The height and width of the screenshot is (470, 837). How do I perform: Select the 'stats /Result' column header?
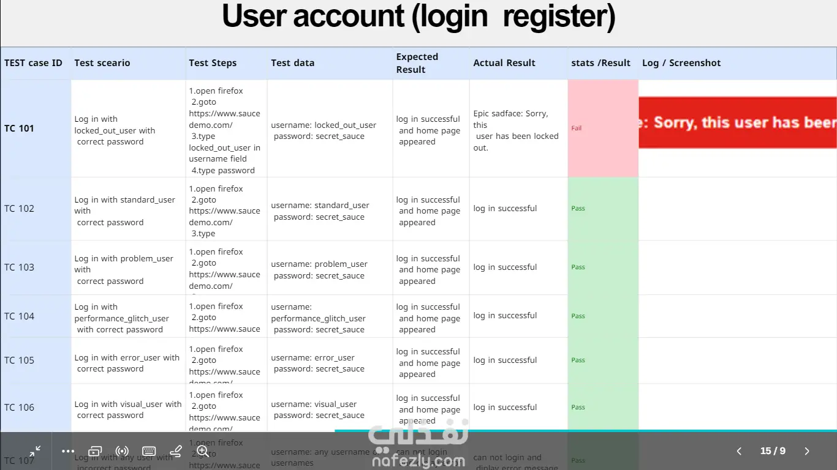601,63
